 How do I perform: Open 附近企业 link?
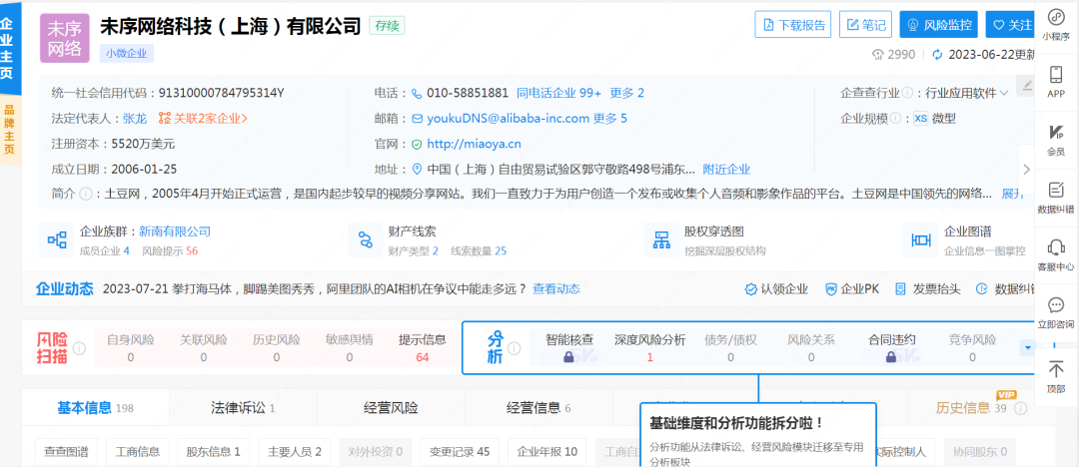(x=726, y=170)
